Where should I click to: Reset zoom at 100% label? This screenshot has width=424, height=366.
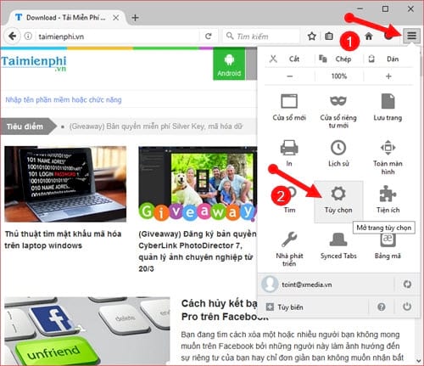[339, 76]
